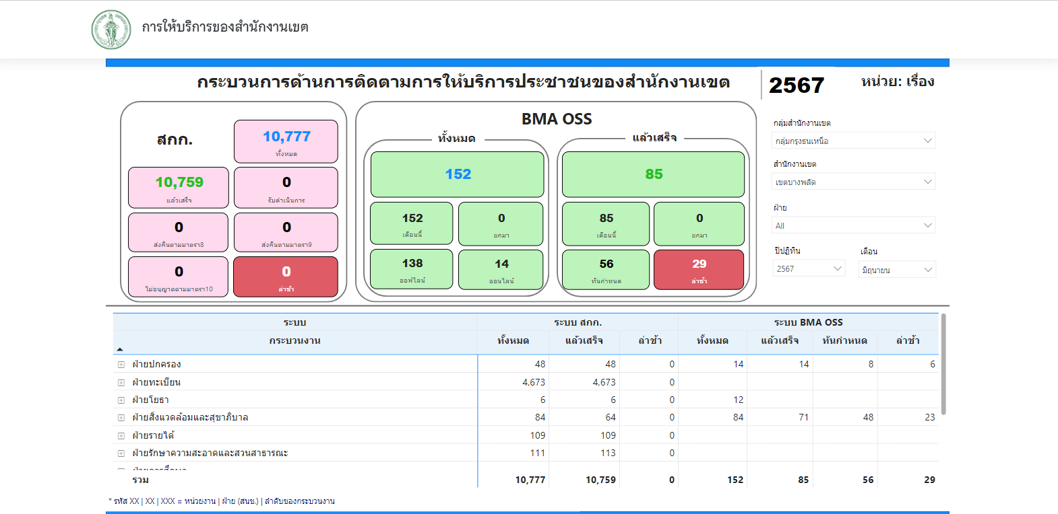Click the sort arrow under the table header
Viewport: 1058px width, 514px height.
click(120, 349)
